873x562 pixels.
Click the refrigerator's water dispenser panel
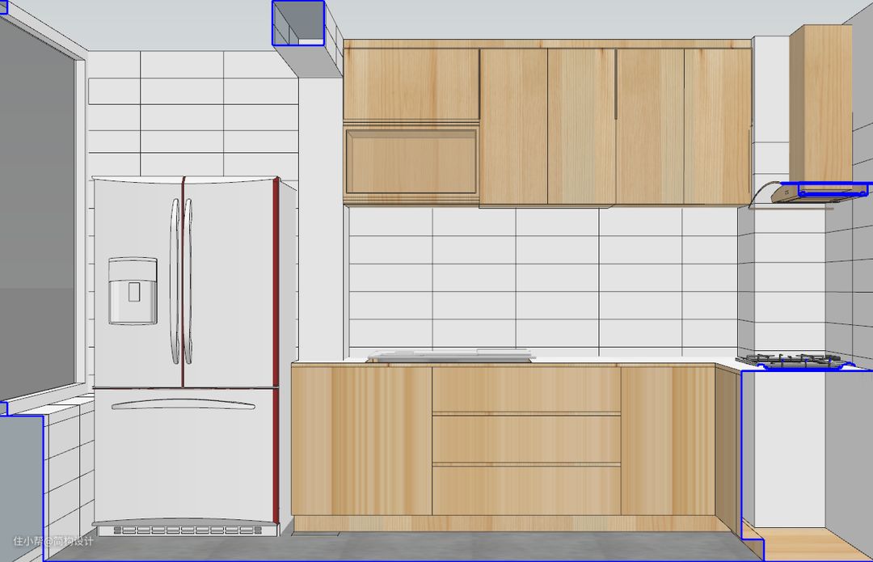133,291
